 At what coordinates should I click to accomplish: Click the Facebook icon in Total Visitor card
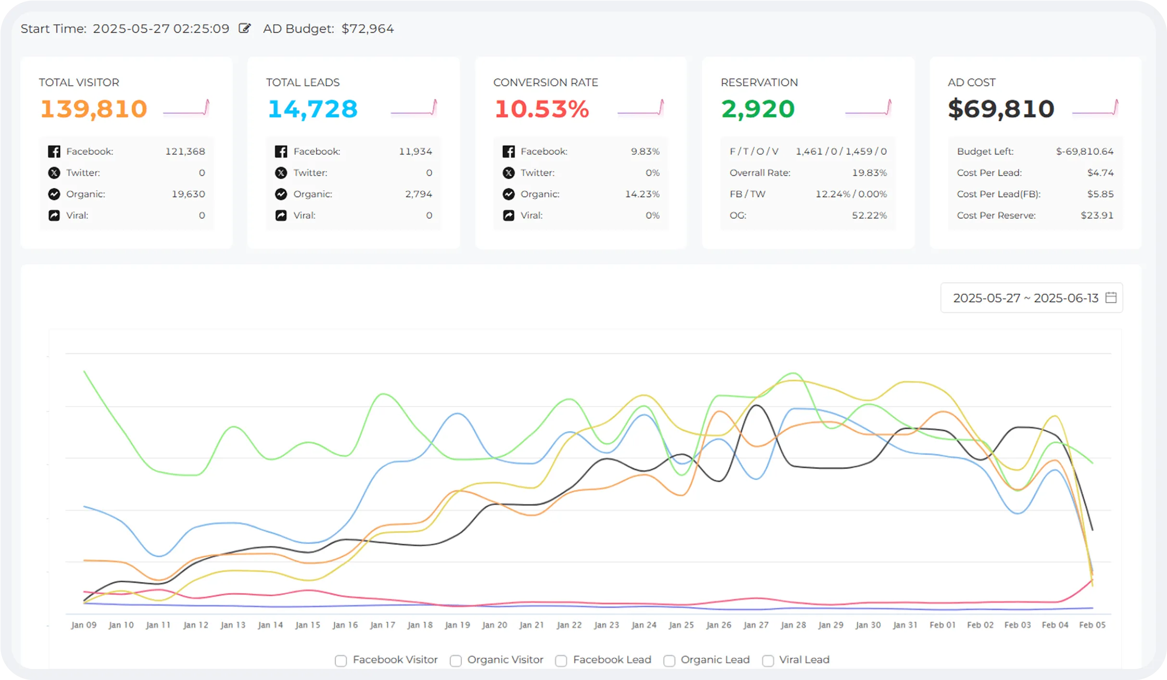(54, 151)
